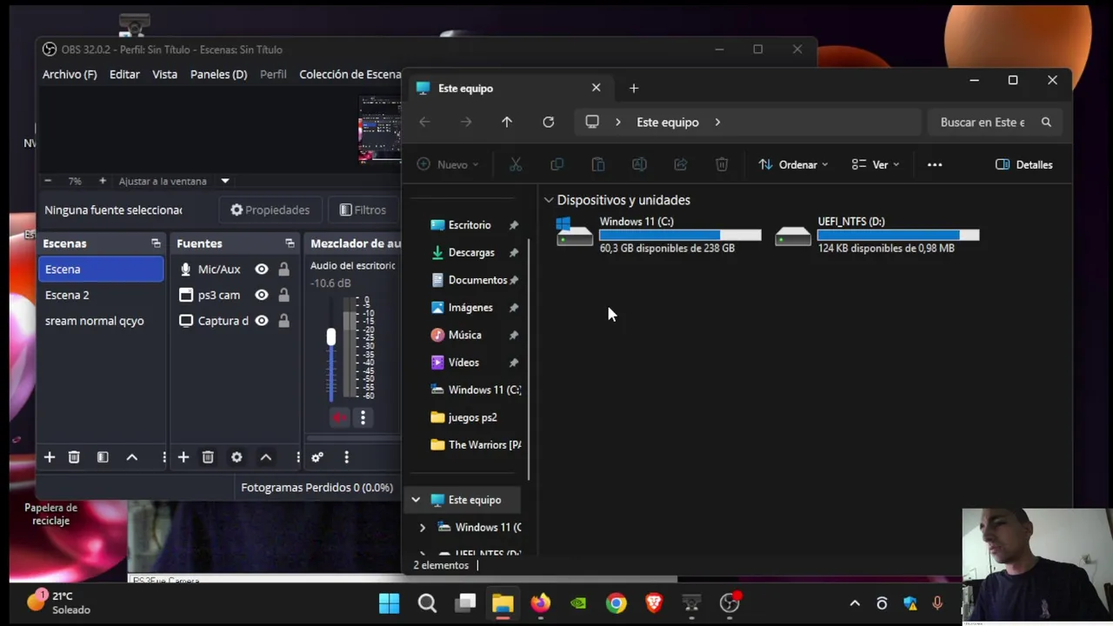1113x626 pixels.
Task: Open scene filters icon in Escenas toolbar
Action: [103, 457]
